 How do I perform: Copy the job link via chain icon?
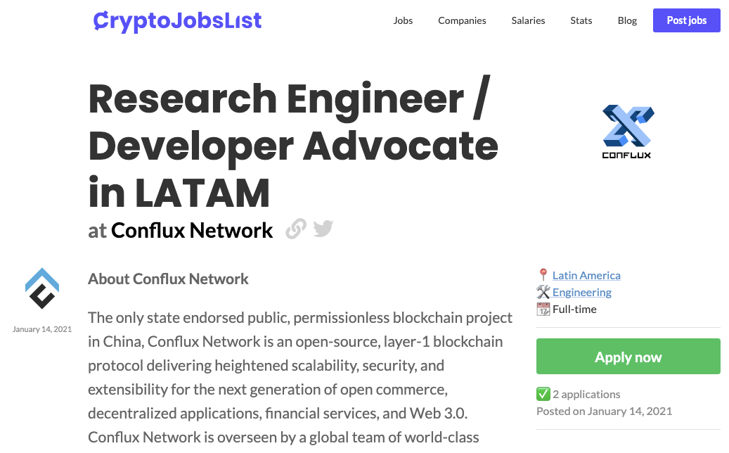coord(296,229)
